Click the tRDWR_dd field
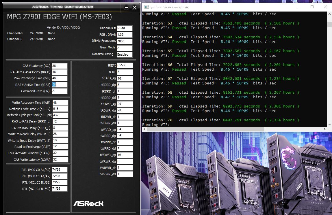This screenshot has height=215, width=332. click(125, 123)
